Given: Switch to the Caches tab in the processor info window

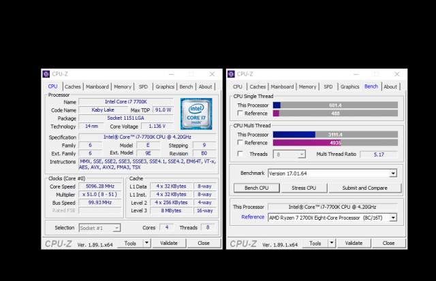Looking at the screenshot, I should coord(73,87).
